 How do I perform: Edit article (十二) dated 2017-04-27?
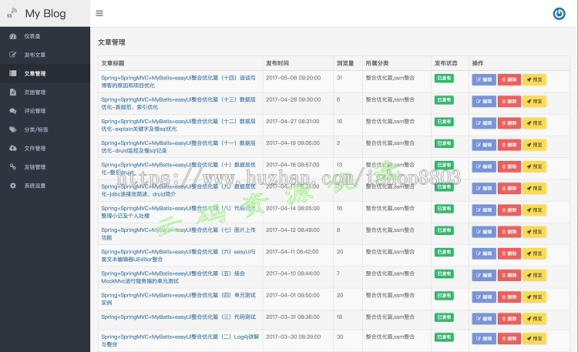[x=484, y=123]
